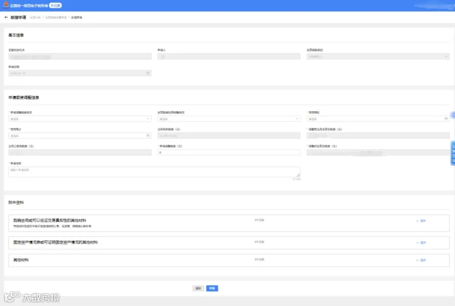Viewport: 455px width, 306px height.
Task: Click the 基本信息 section heading
Action: click(16, 35)
